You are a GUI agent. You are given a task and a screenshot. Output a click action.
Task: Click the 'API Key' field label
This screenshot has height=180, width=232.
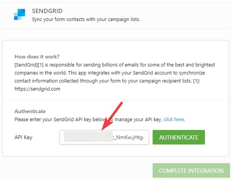point(24,137)
